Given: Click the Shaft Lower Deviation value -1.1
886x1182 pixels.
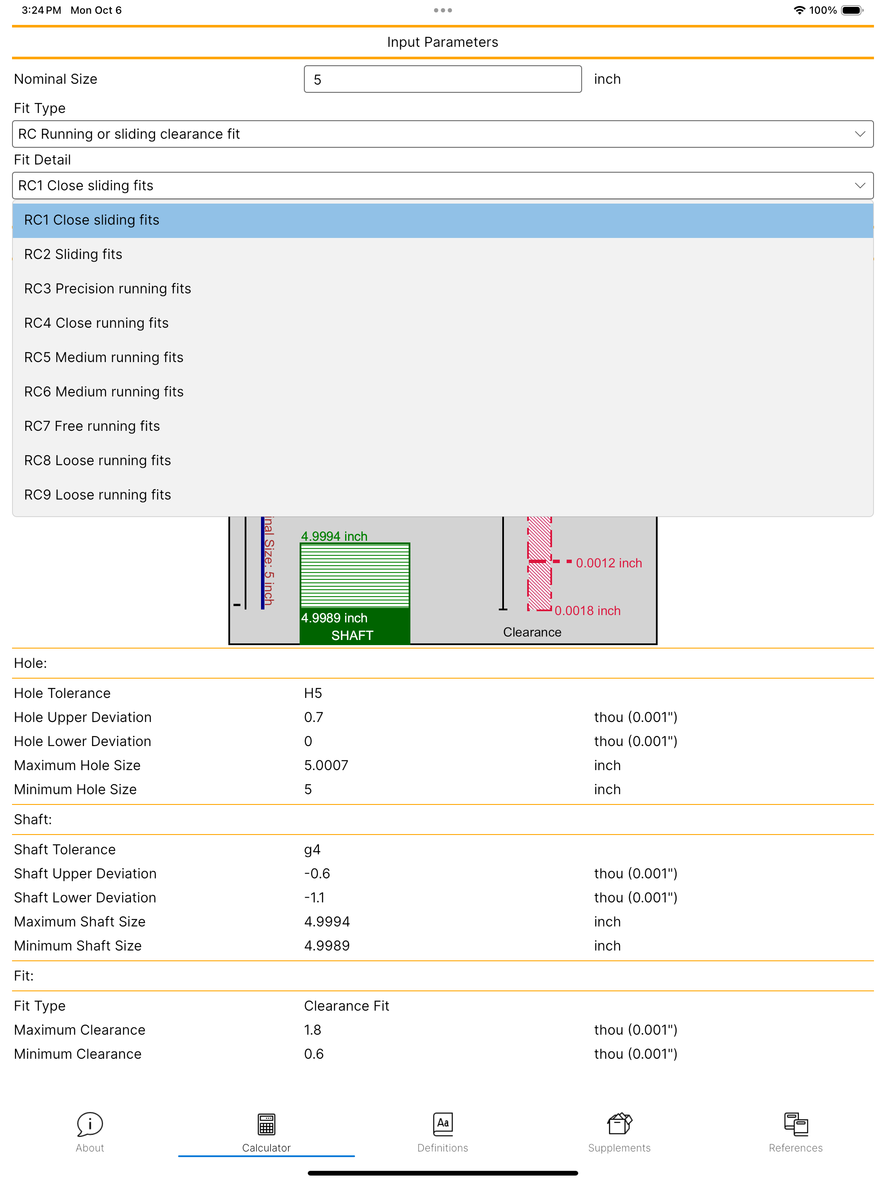Looking at the screenshot, I should 315,898.
